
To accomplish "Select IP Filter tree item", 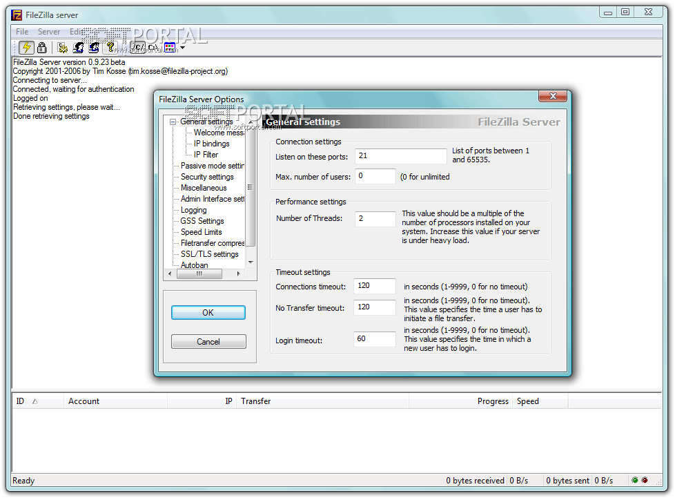I will (206, 155).
